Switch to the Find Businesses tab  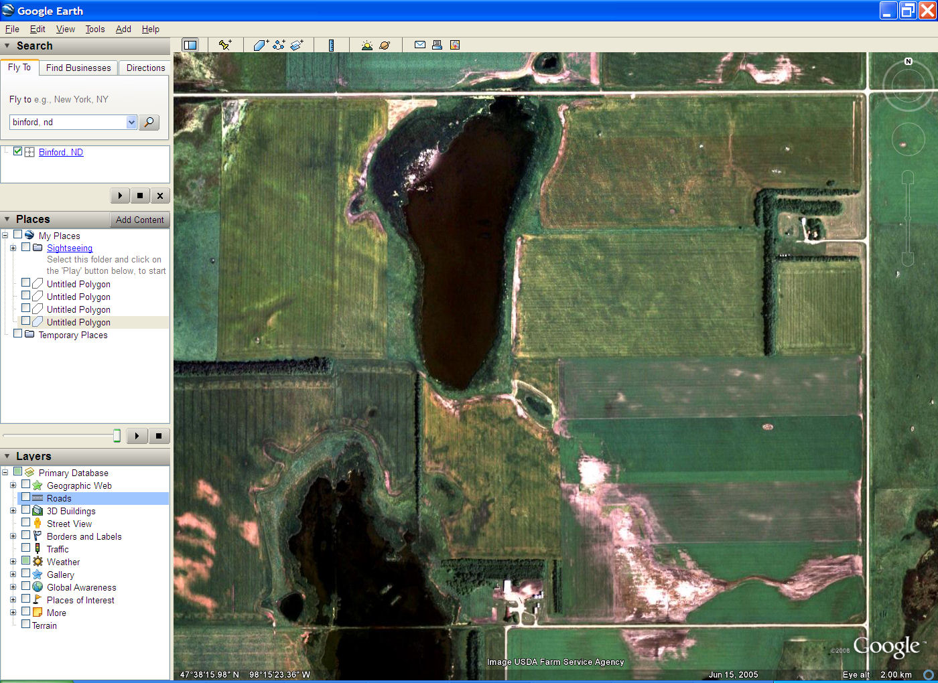coord(78,68)
